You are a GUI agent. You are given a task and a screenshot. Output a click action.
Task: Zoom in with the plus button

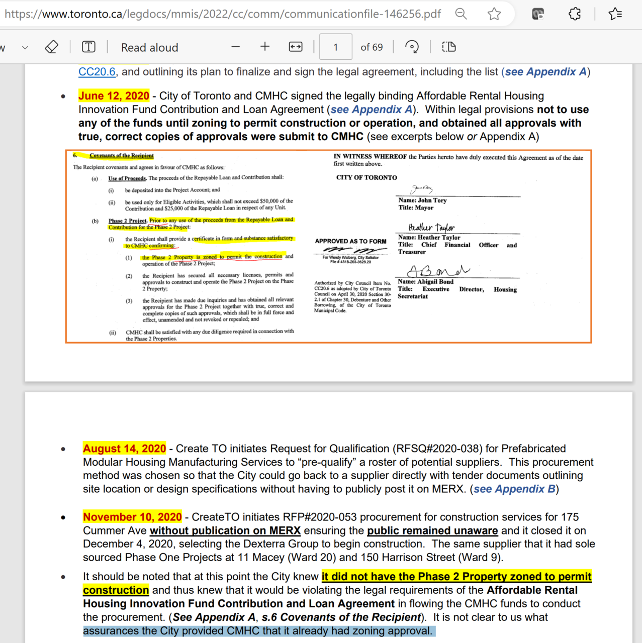click(x=265, y=47)
